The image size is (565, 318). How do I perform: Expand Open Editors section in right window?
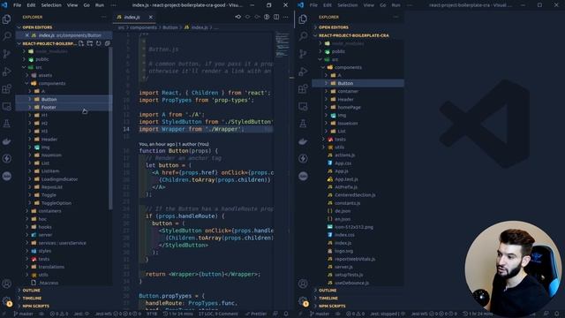click(334, 27)
